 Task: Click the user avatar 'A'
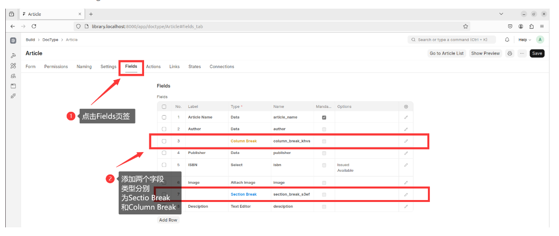point(540,39)
